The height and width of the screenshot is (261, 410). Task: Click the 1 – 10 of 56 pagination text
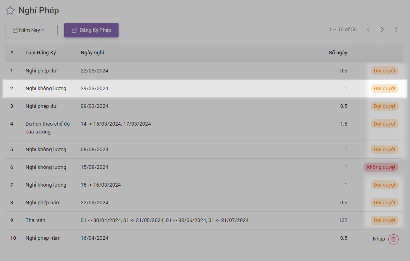(x=343, y=30)
